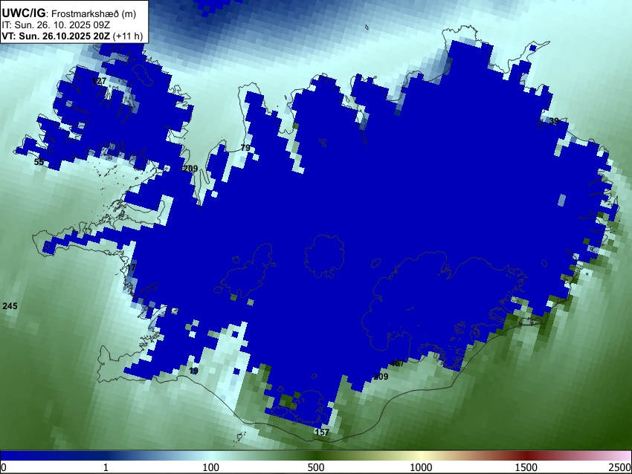632x474 pixels.
Task: Click the color scale label 1500
Action: 526,467
